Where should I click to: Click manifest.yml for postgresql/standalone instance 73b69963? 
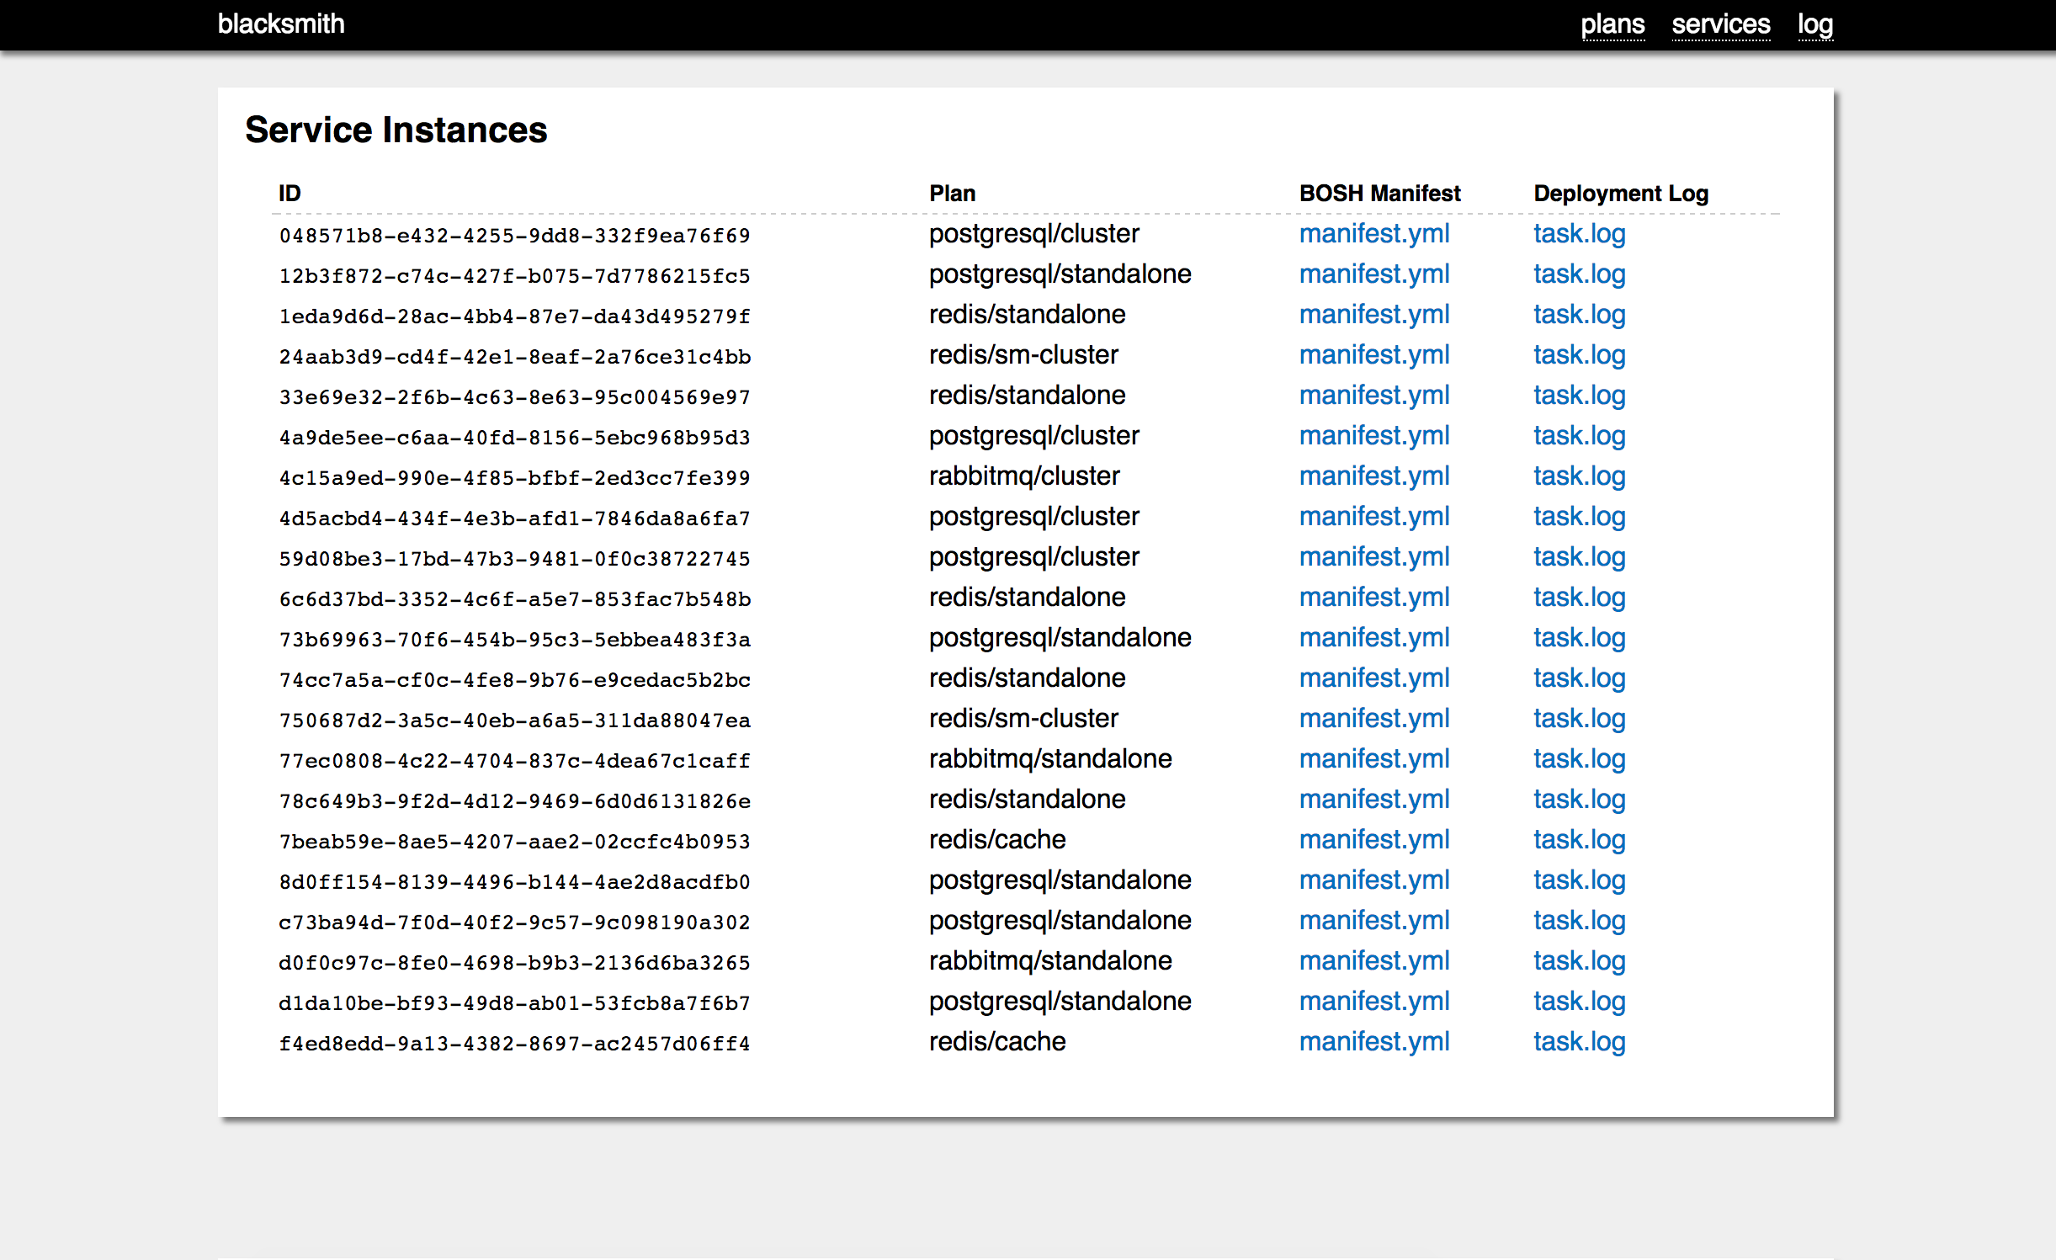click(x=1373, y=637)
